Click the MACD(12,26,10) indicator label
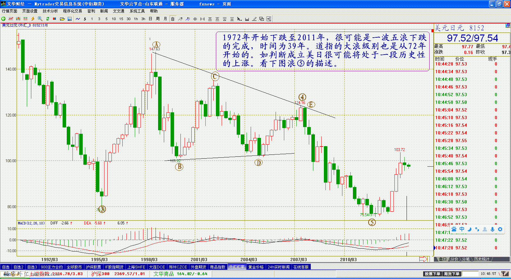 (31, 223)
